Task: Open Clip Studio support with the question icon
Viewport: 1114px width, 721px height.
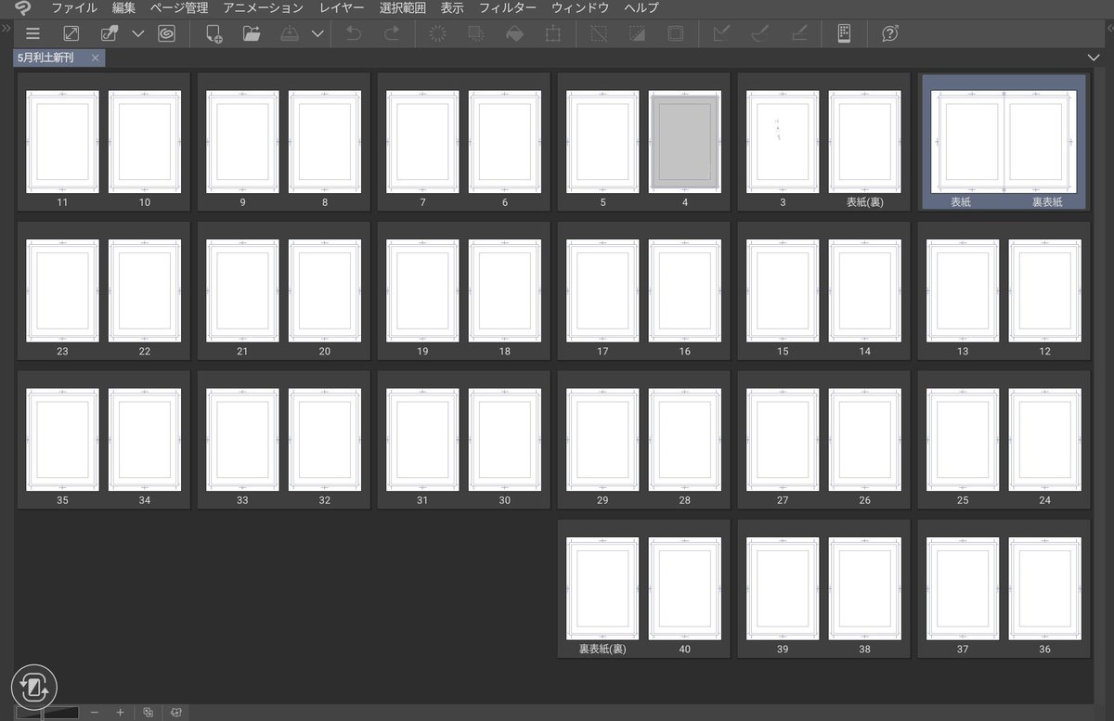Action: tap(889, 33)
